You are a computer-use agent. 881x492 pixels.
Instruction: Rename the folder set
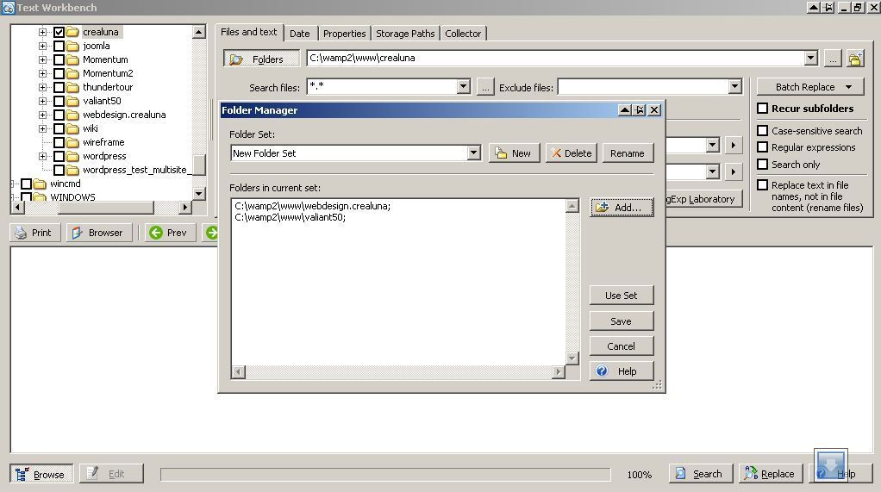point(628,153)
